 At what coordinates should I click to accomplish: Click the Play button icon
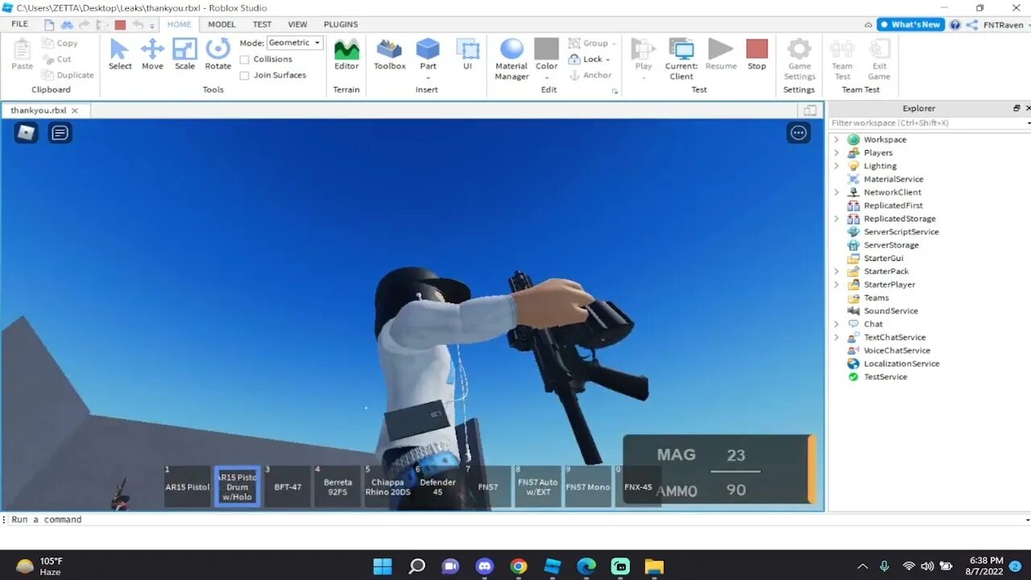[x=643, y=49]
